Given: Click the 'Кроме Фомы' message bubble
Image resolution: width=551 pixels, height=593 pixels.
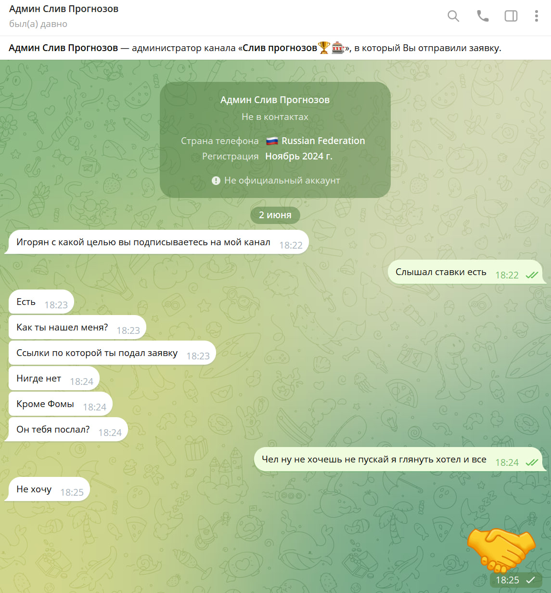Looking at the screenshot, I should [60, 404].
